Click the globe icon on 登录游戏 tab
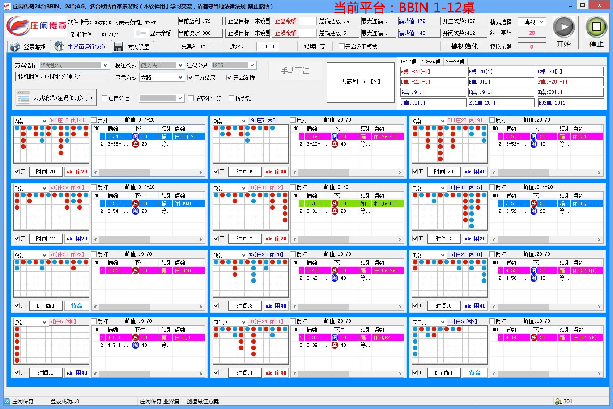Viewport: 613px width, 409px height. pyautogui.click(x=15, y=47)
